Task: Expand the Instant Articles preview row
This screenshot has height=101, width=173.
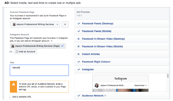Action: pyautogui.click(x=122, y=54)
